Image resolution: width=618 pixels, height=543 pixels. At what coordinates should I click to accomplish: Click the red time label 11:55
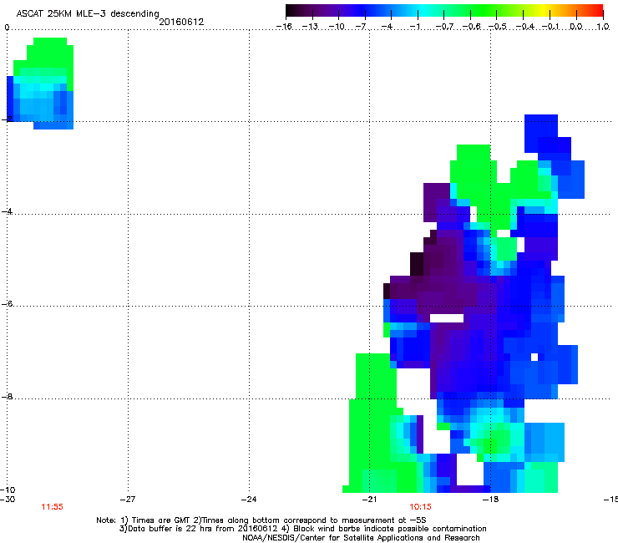(52, 507)
